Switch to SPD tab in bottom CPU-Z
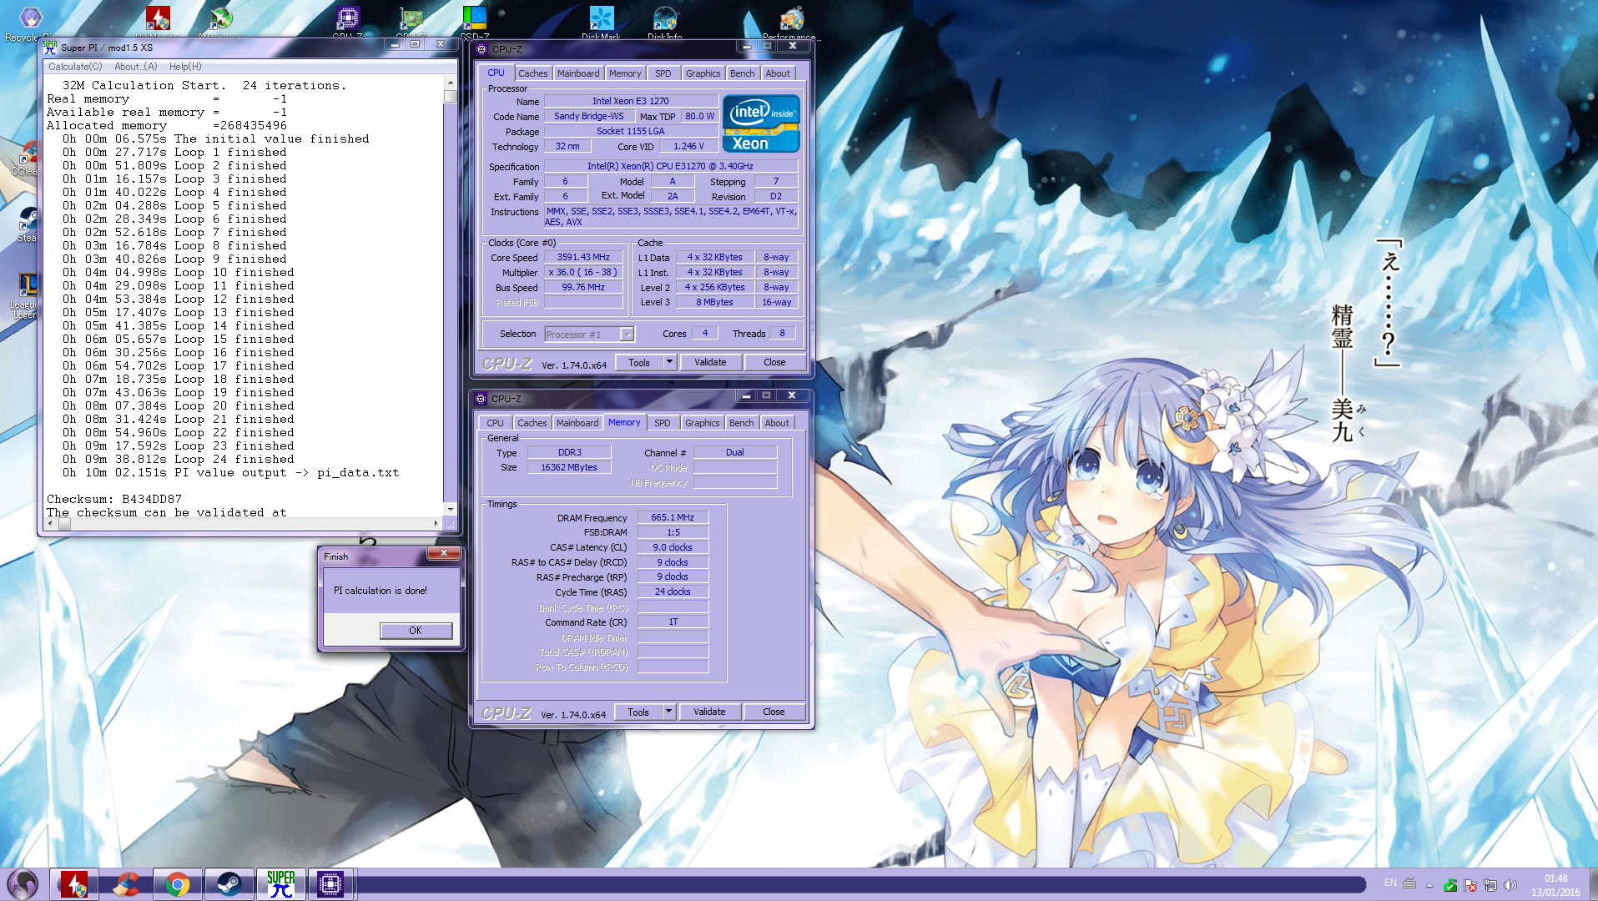Viewport: 1598px width, 901px height. [663, 423]
